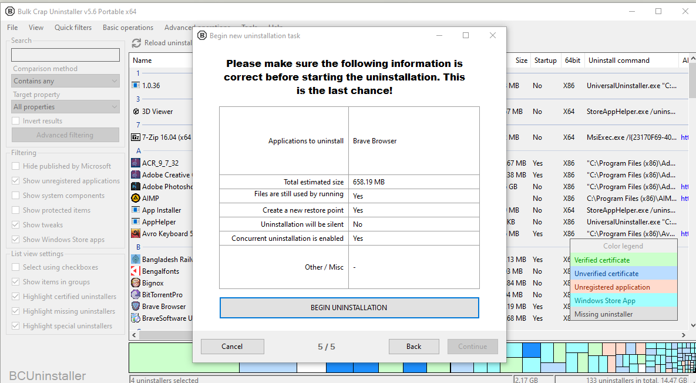696x383 pixels.
Task: Open the View menu
Action: (36, 28)
